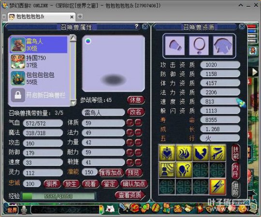261x217 pixels.
Task: Open the pet collar equipment slot
Action: (x=199, y=45)
